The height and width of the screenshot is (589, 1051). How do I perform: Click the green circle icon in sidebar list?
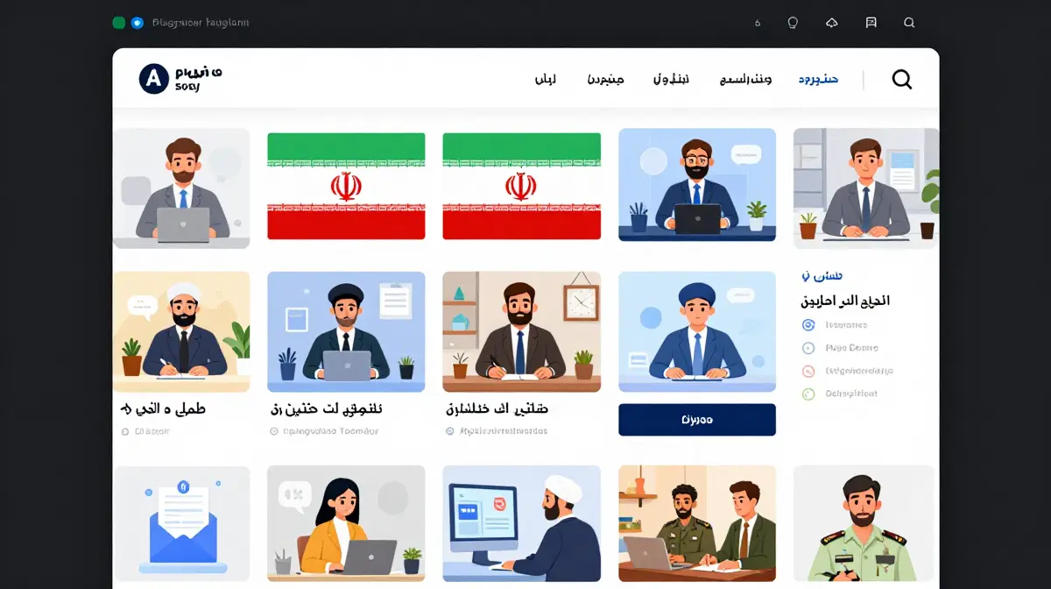(808, 394)
